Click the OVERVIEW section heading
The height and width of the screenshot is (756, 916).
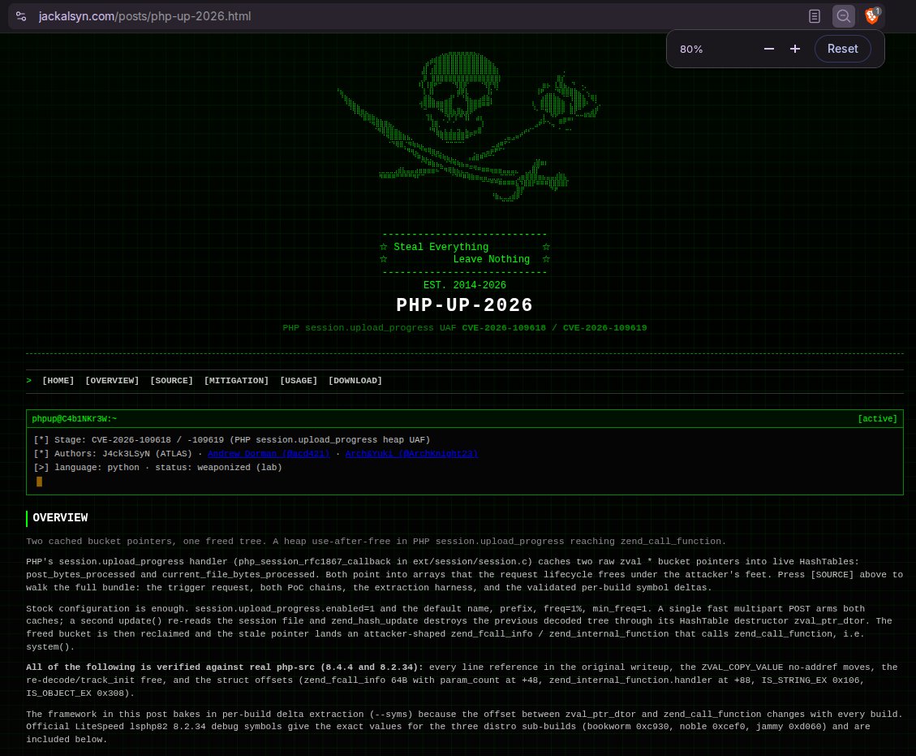(60, 518)
